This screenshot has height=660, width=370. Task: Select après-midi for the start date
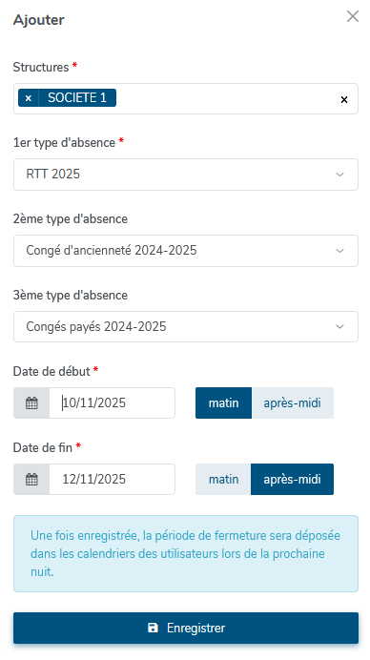click(x=293, y=402)
